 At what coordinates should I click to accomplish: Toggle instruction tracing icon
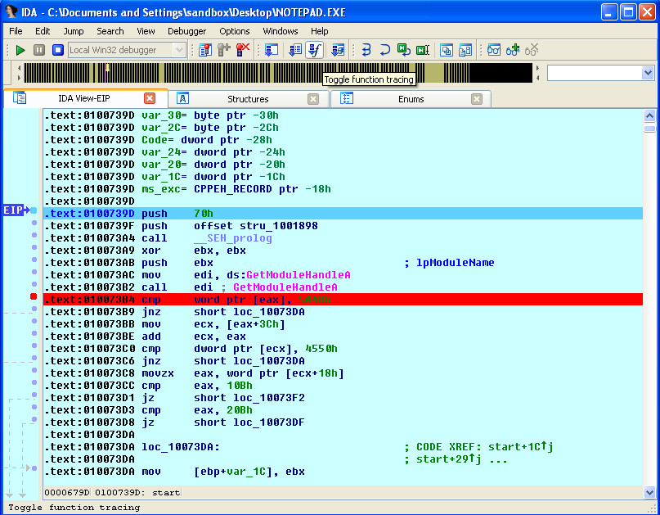[295, 50]
